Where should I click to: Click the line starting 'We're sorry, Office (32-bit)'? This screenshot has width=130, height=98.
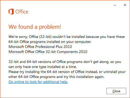(x=67, y=37)
